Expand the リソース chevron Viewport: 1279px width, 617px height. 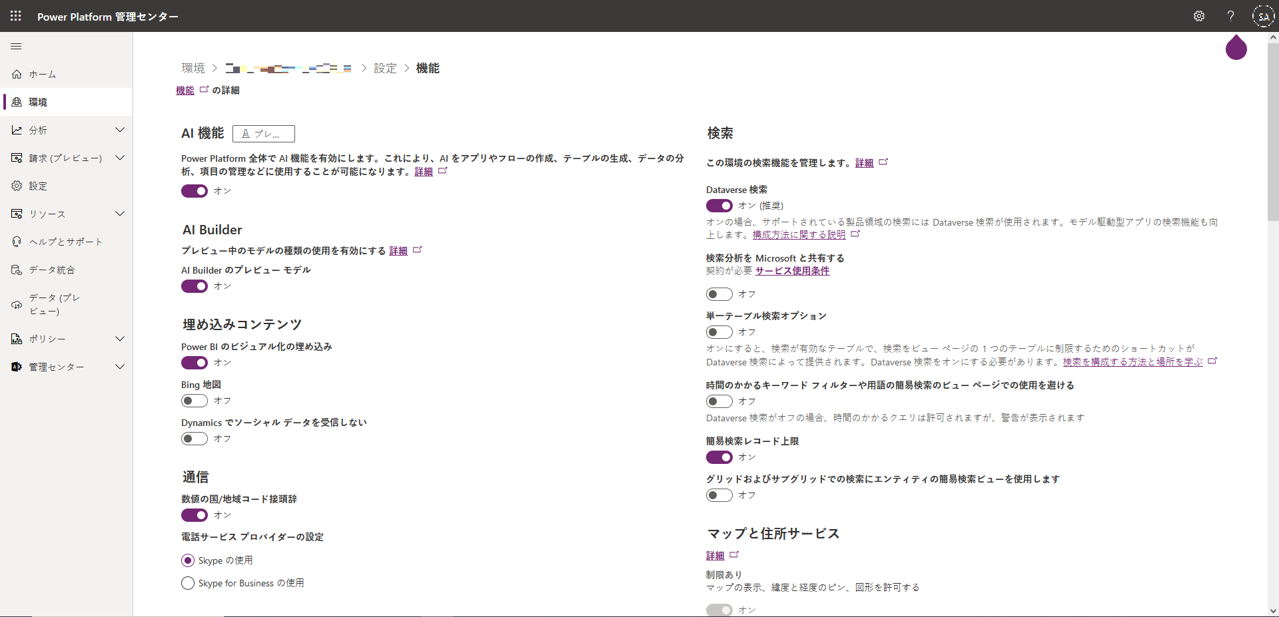click(120, 214)
